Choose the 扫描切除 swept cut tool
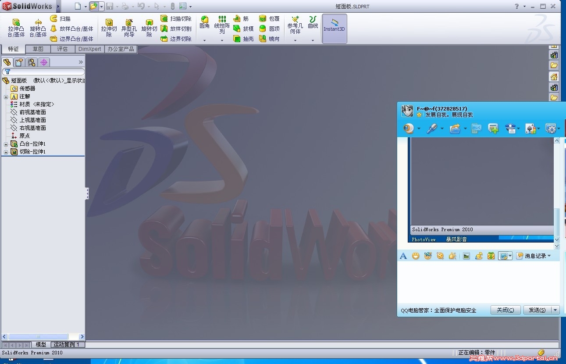566x364 pixels. [176, 18]
